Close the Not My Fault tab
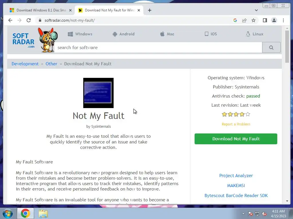The height and width of the screenshot is (219, 293). click(x=139, y=10)
